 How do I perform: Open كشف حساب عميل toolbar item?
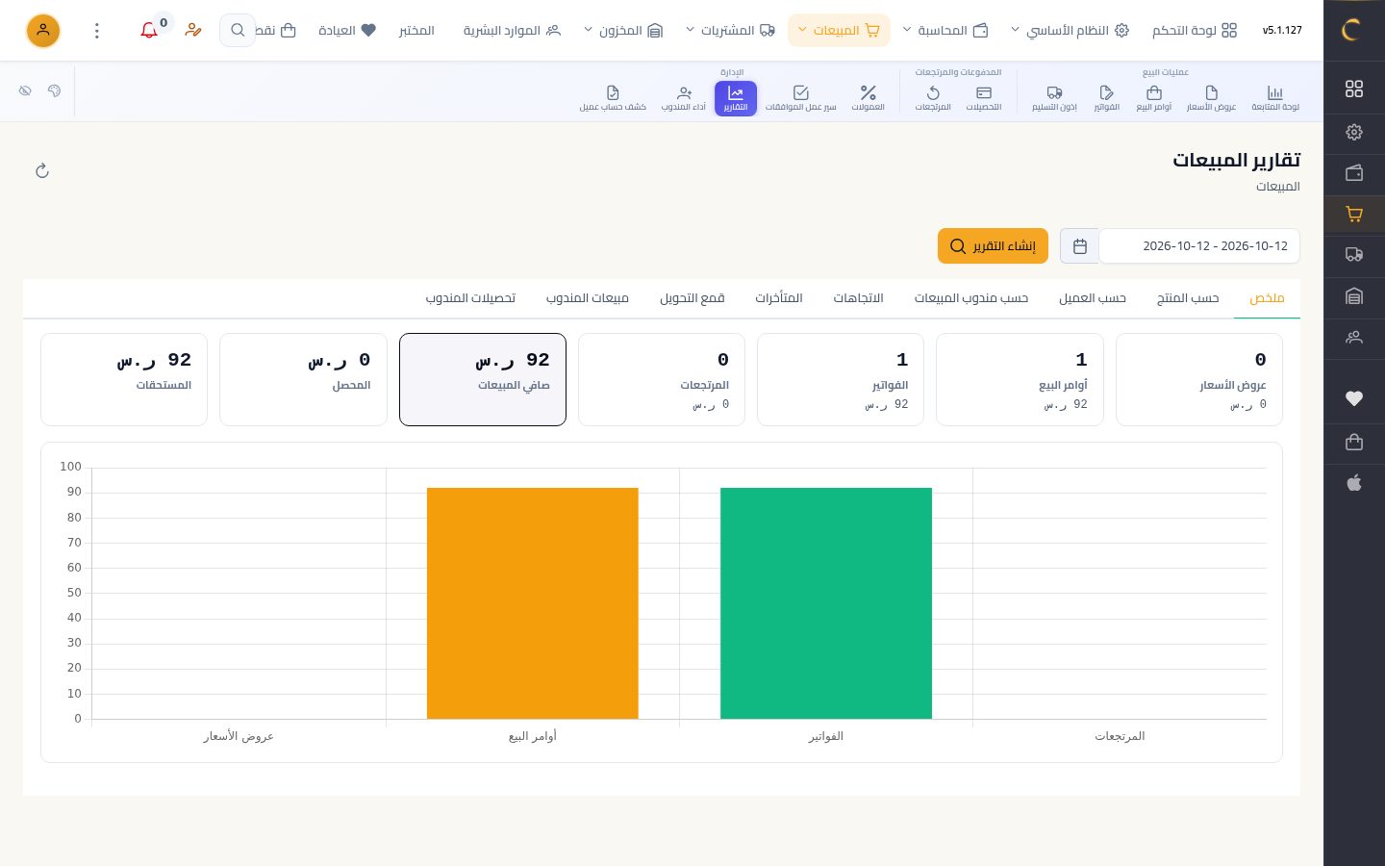pyautogui.click(x=613, y=98)
